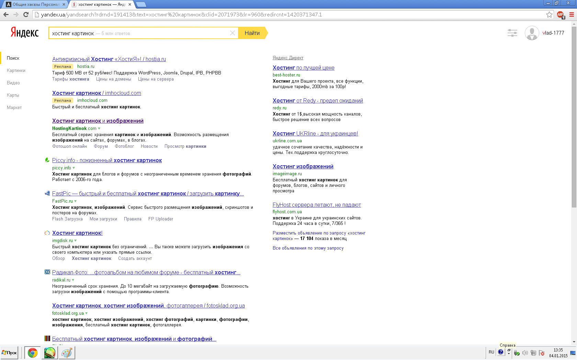Image resolution: width=577 pixels, height=360 pixels.
Task: Open the Яндекс.Директ link
Action: click(288, 58)
